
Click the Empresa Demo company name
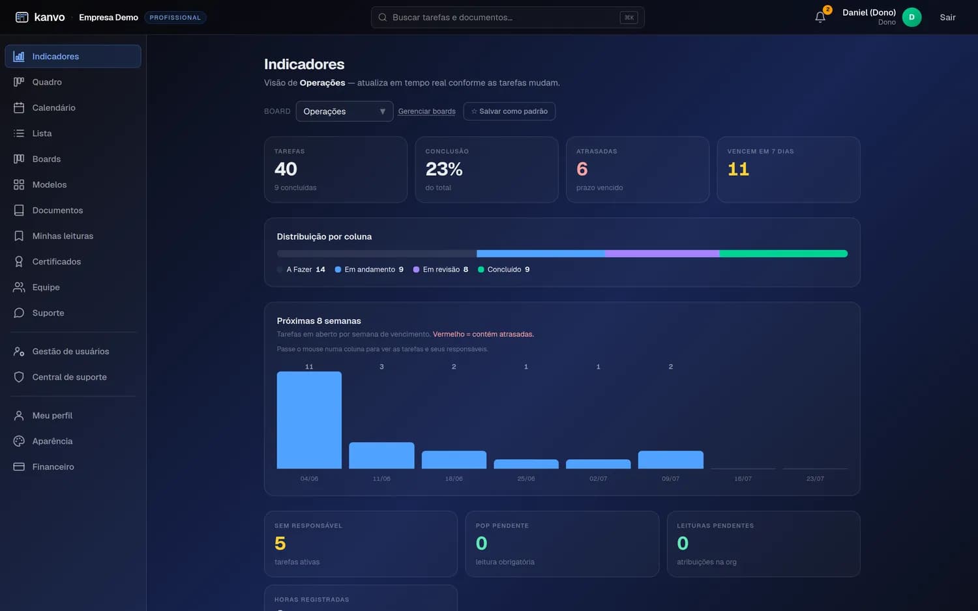[108, 18]
